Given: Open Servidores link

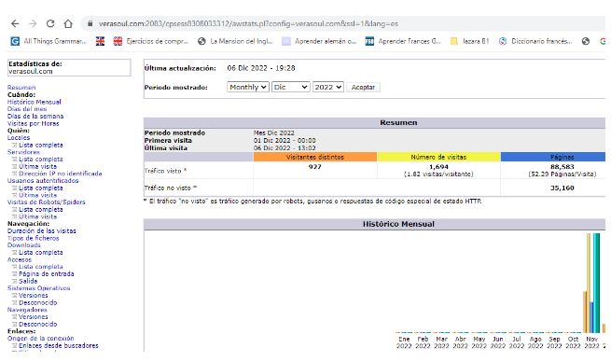Looking at the screenshot, I should (23, 152).
